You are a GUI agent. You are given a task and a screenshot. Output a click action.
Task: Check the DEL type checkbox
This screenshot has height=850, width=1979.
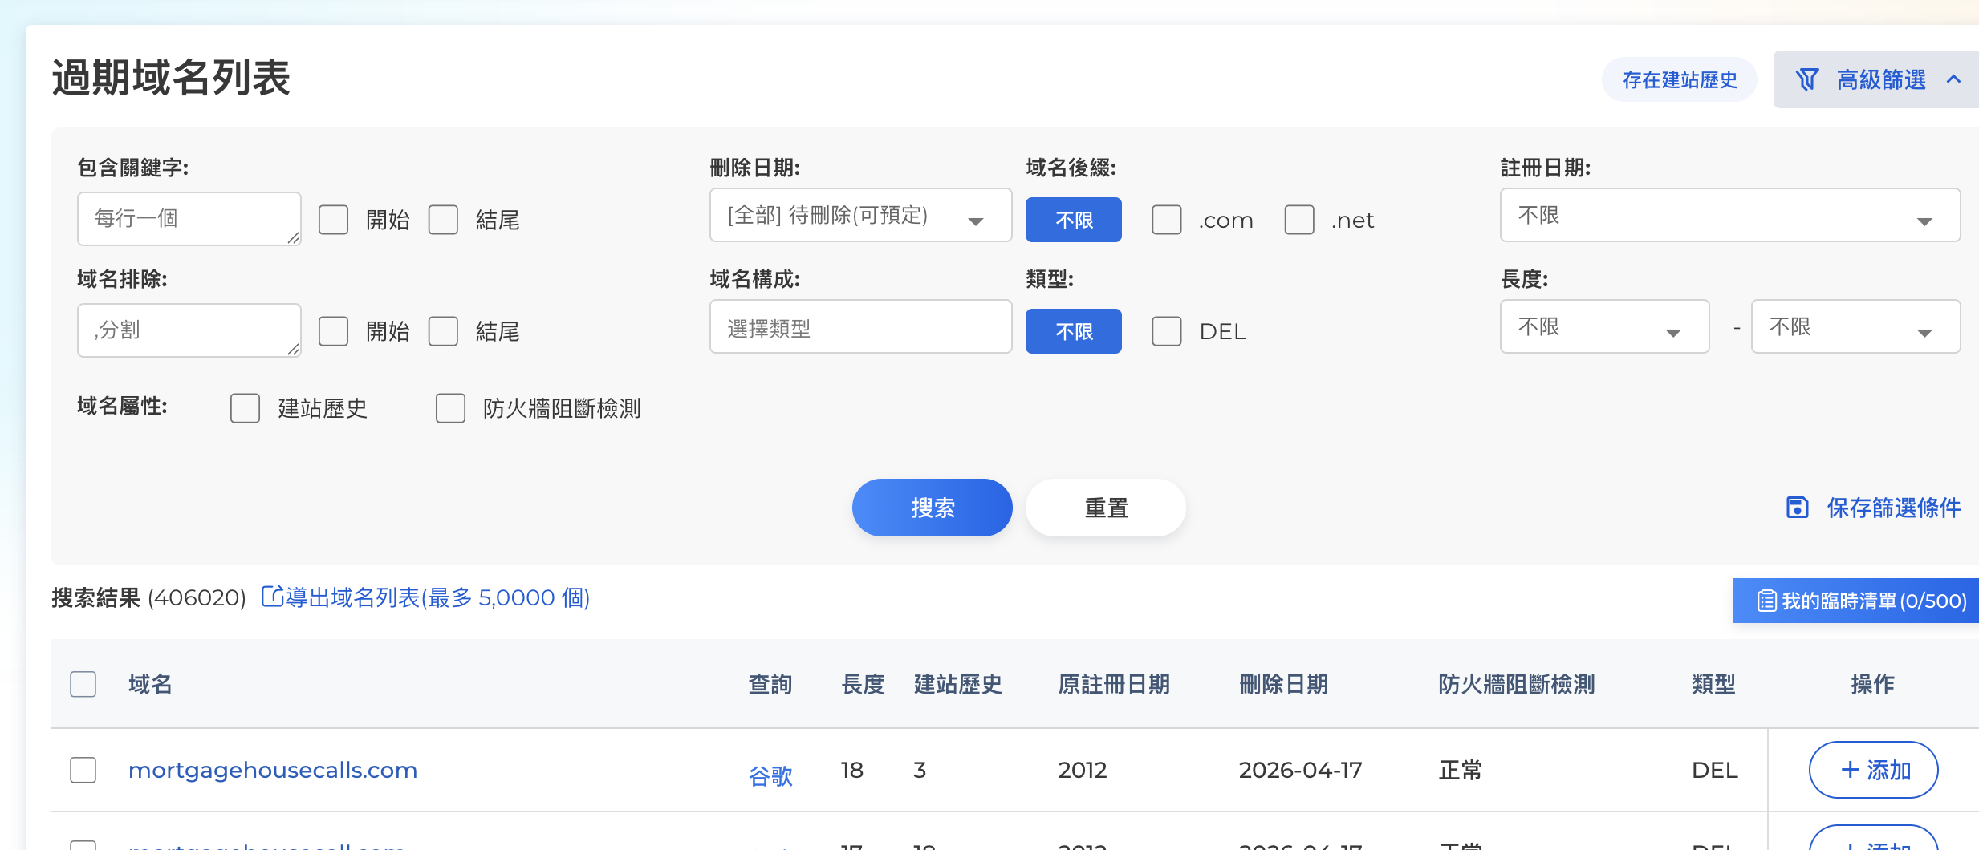(x=1166, y=330)
